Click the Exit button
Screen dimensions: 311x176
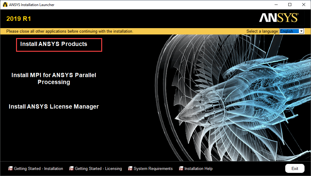click(x=295, y=168)
